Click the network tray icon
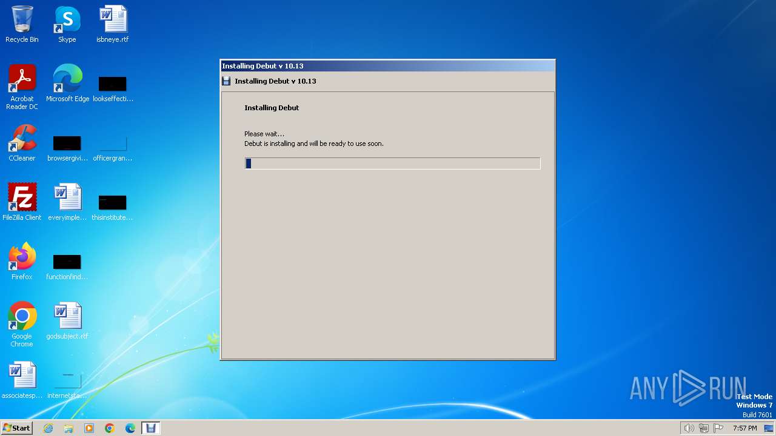776x436 pixels. (x=703, y=428)
